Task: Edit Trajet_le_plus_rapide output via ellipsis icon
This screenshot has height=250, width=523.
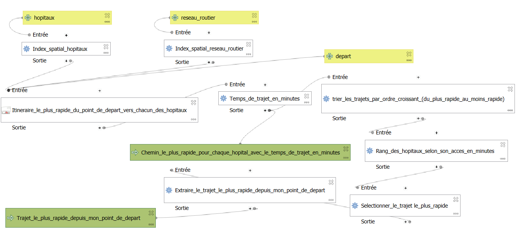Action: [x=151, y=224]
